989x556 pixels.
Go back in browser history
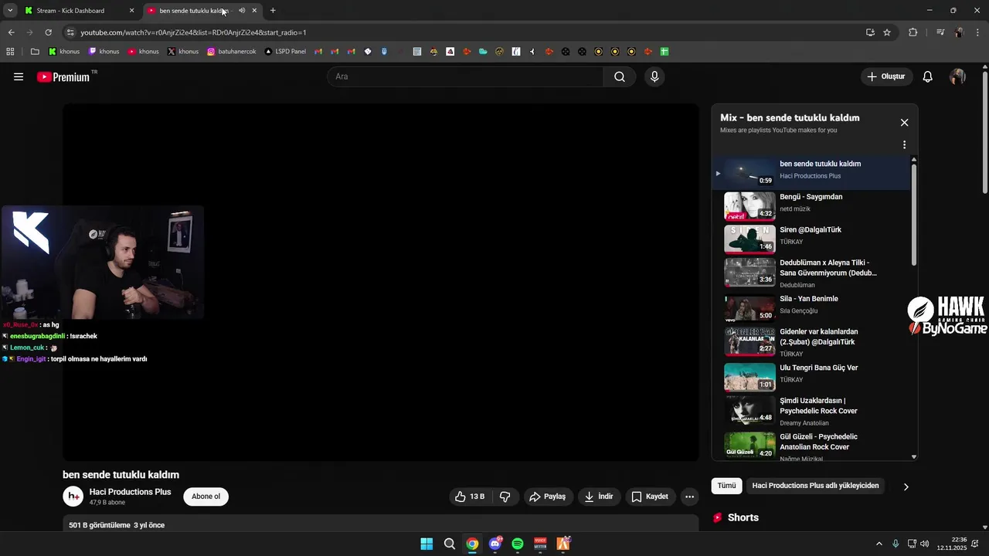coord(11,32)
